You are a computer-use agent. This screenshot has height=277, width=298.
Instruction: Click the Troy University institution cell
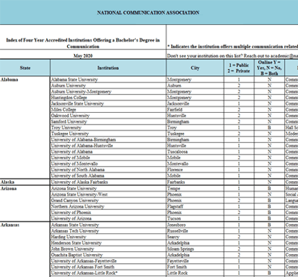[x=108, y=127]
